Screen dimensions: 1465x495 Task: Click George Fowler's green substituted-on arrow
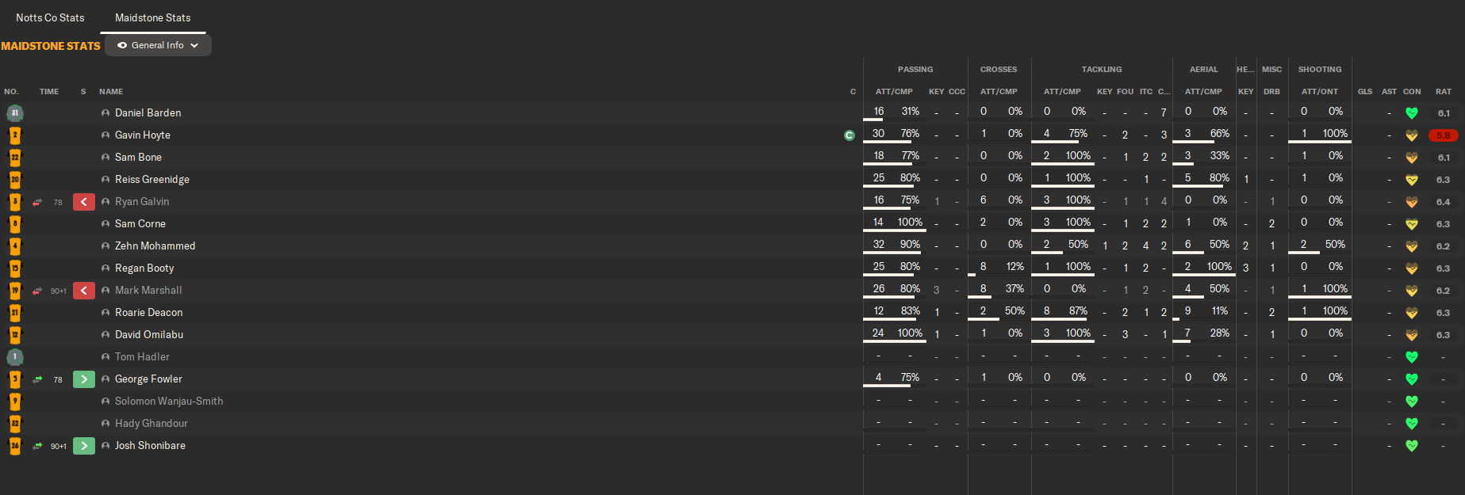84,379
